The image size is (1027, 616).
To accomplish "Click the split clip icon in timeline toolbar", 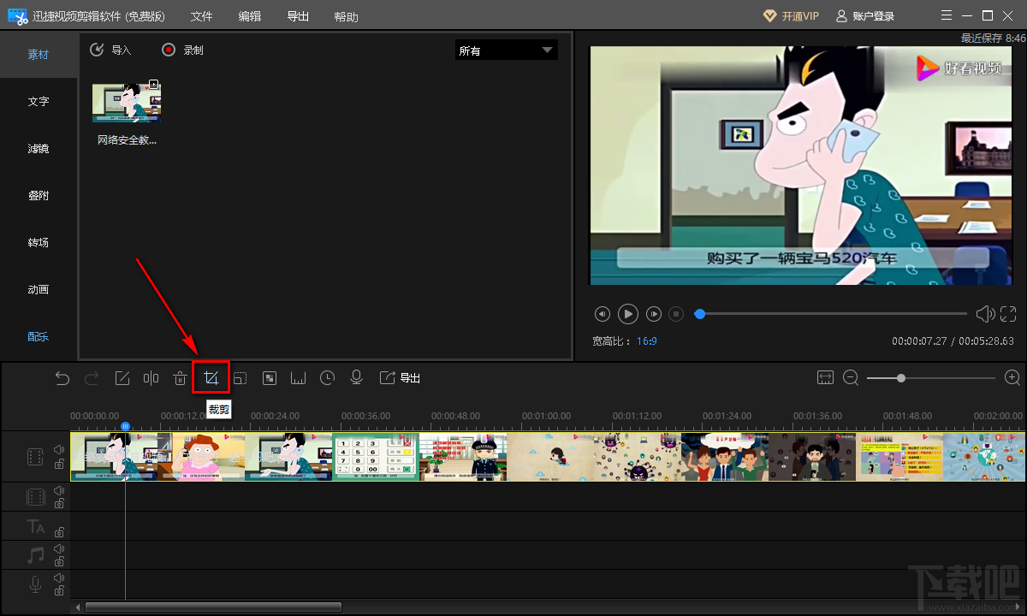I will pos(151,378).
